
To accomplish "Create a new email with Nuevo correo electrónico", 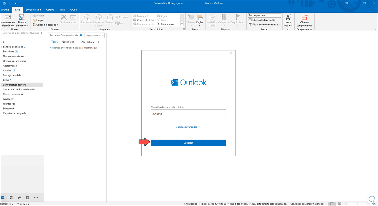I will (8, 20).
